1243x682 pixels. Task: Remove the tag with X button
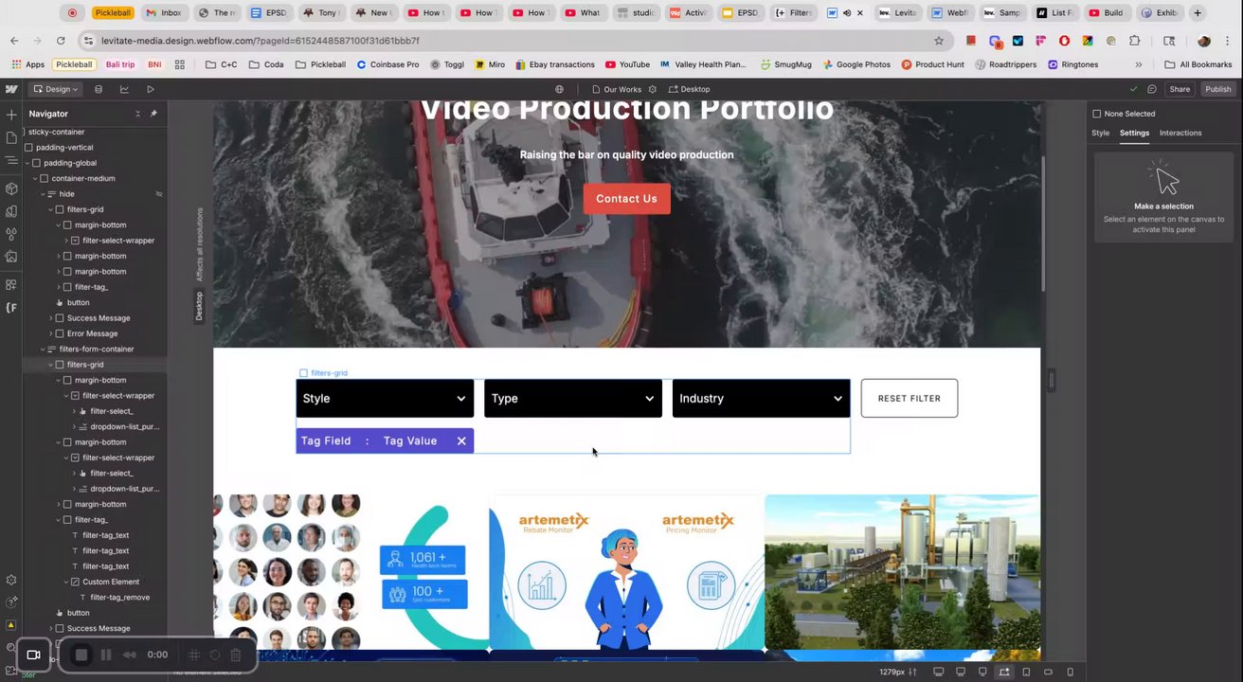[x=461, y=440]
